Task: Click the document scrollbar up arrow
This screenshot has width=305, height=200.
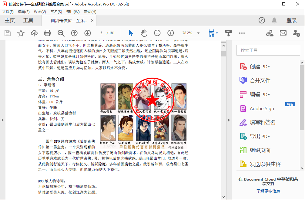Action: click(x=223, y=46)
